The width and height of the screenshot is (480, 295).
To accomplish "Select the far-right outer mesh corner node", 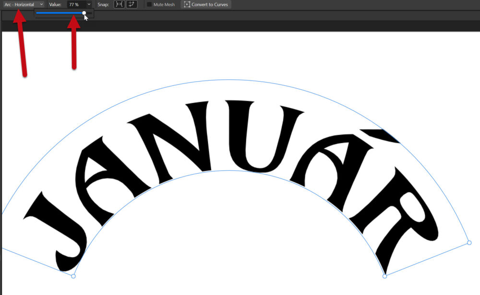I will click(x=469, y=243).
